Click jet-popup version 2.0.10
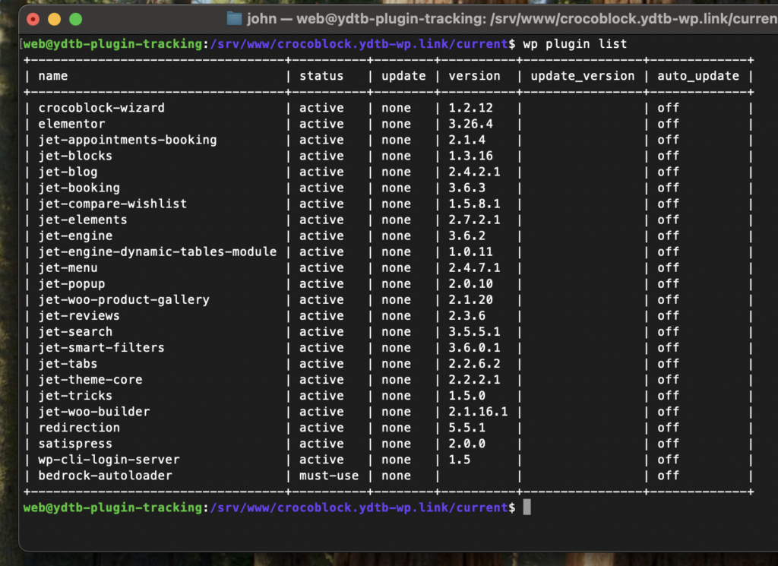The image size is (778, 566). tap(471, 283)
